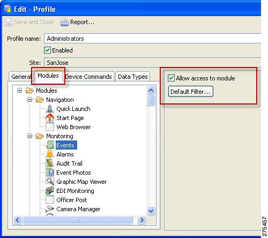Open the Data Types tab

(133, 77)
